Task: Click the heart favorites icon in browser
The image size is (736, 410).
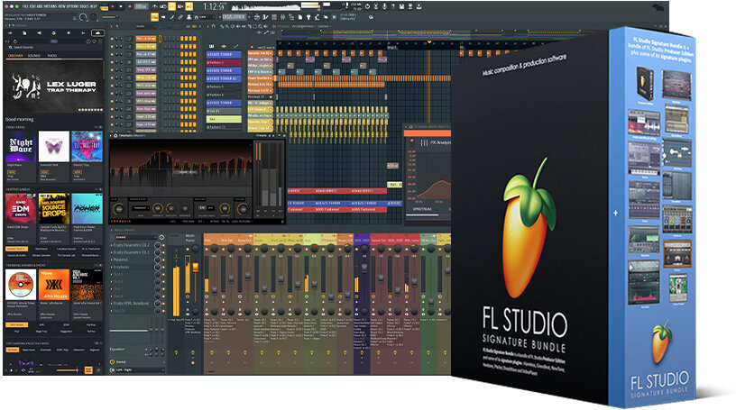Action: click(95, 41)
